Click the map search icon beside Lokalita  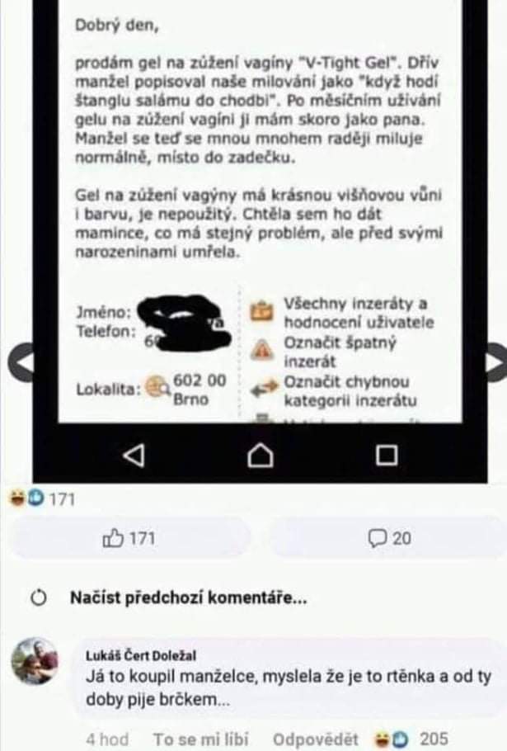[157, 386]
